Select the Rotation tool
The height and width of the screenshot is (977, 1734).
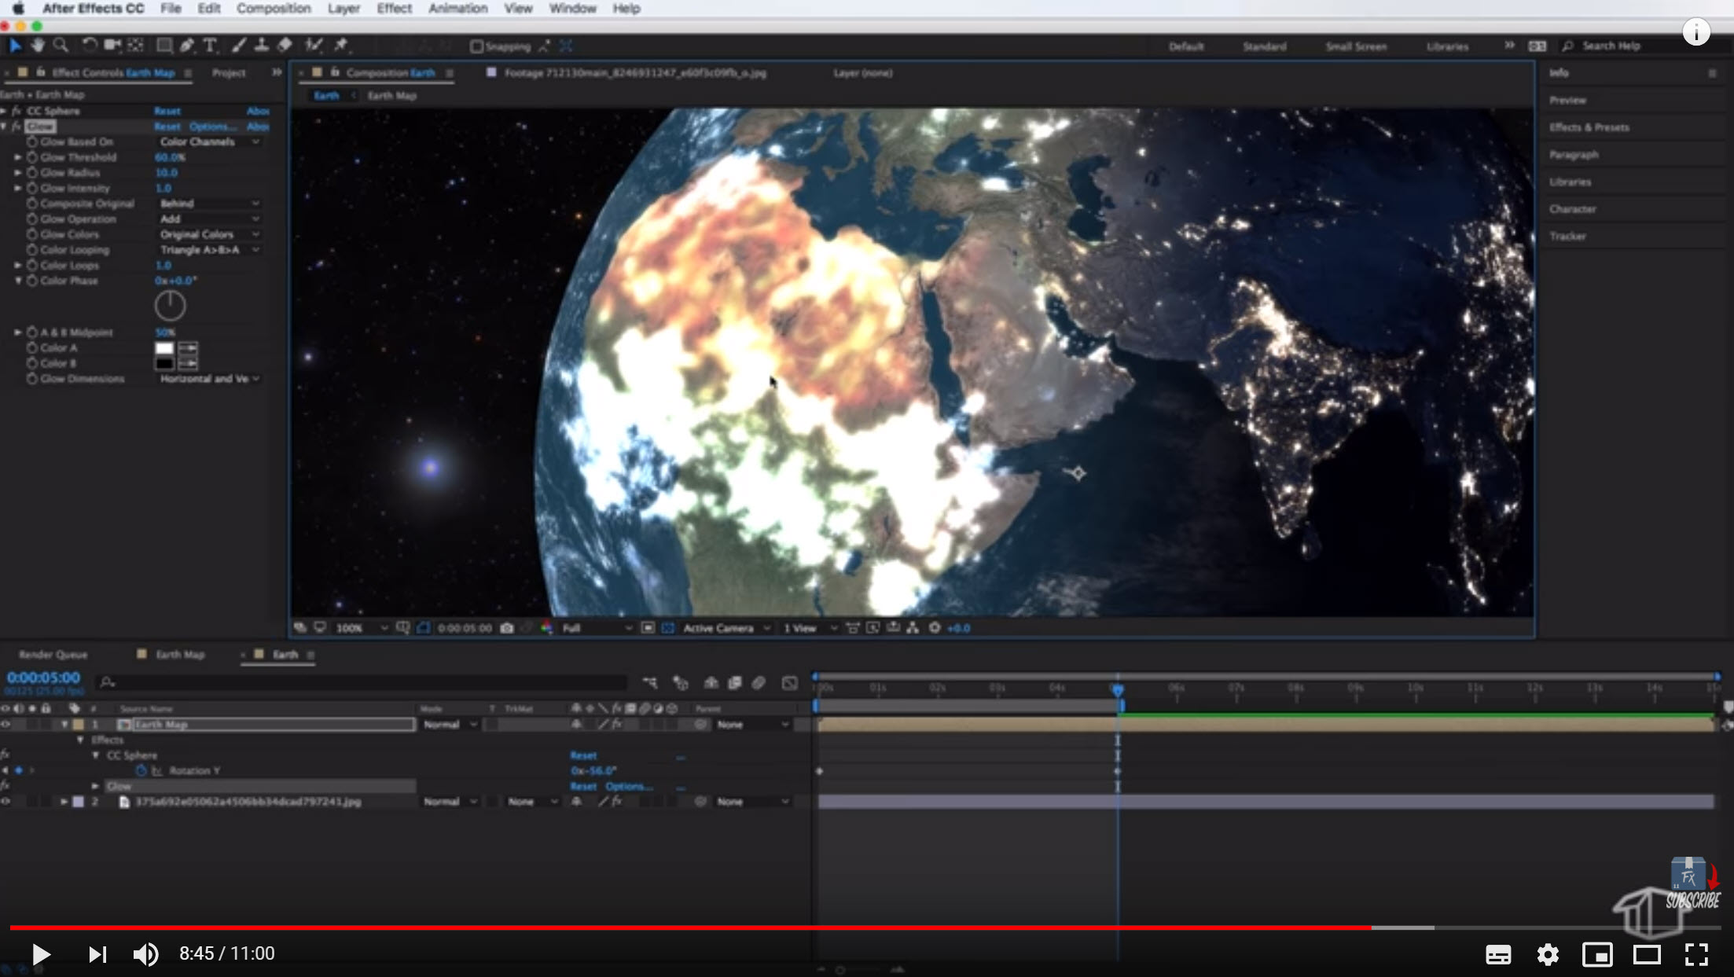coord(89,46)
